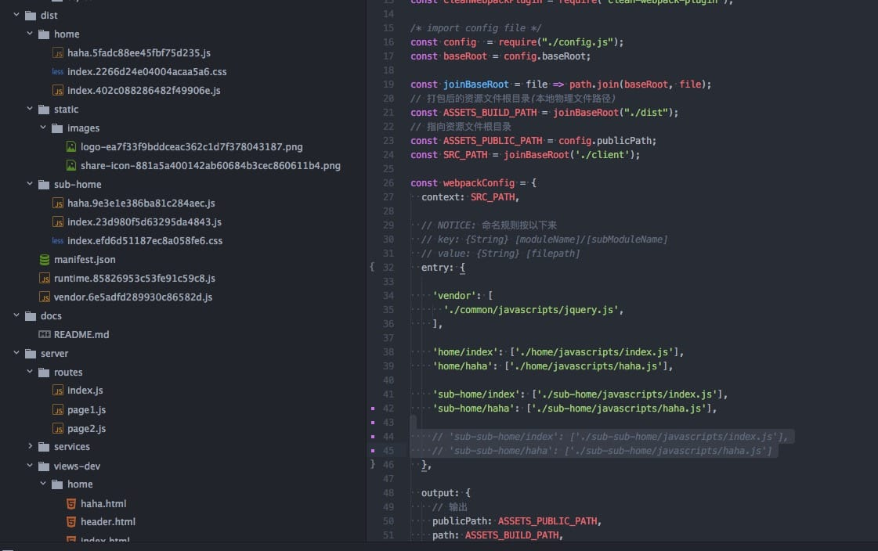Expand the services folder chevron
This screenshot has height=551, width=878.
[30, 446]
